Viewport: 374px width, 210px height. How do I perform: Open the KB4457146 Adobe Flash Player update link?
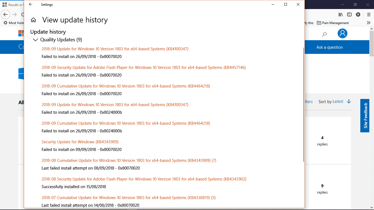(x=144, y=68)
